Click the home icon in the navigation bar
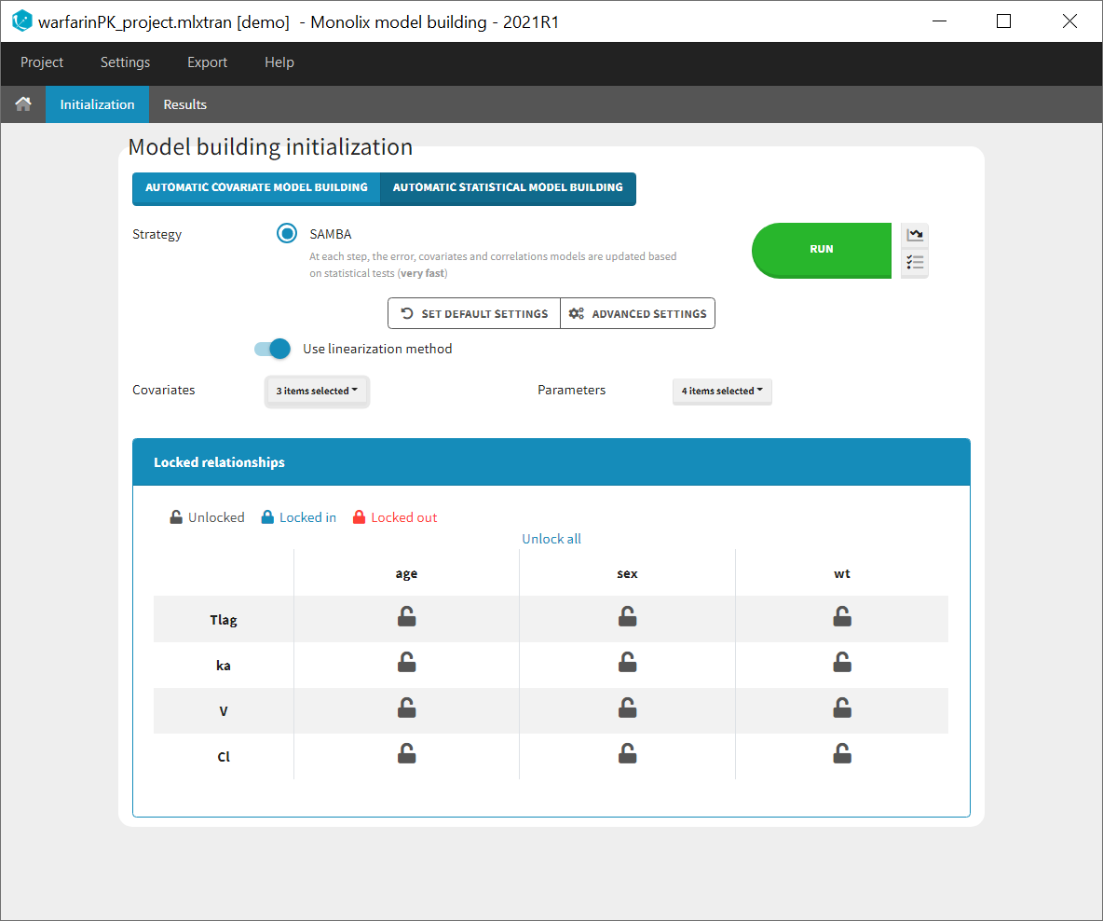Screen dimensions: 1103x921 click(22, 104)
